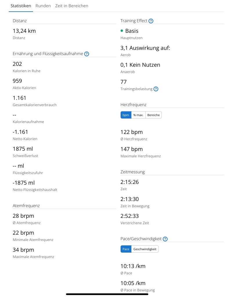Select the 122 bpm average heart rate
This screenshot has width=233, height=297.
click(132, 132)
